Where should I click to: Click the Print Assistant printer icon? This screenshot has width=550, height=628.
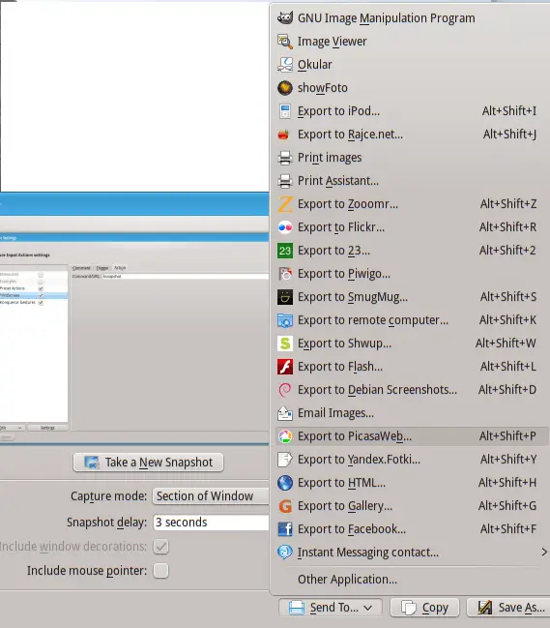(285, 181)
